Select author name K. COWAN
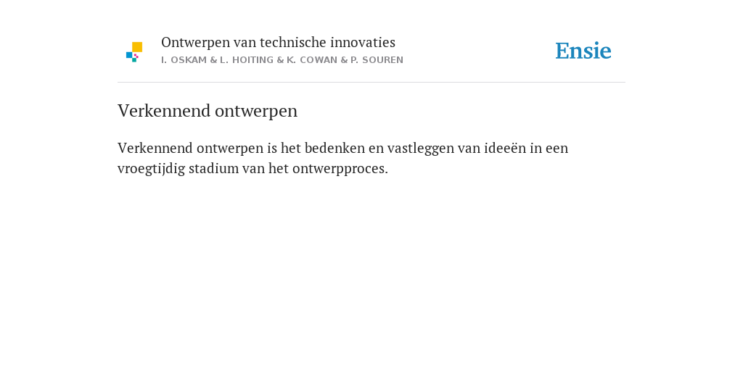 (312, 60)
